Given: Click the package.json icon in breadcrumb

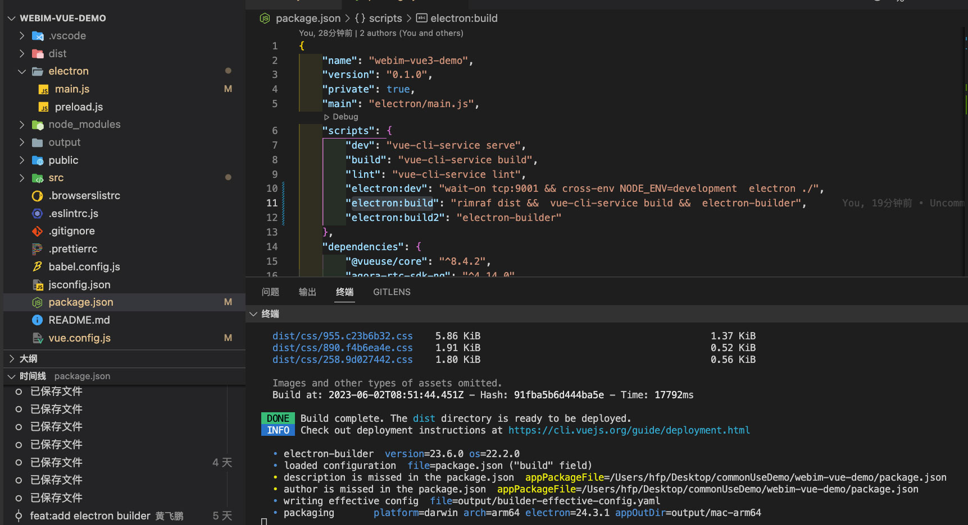Looking at the screenshot, I should pyautogui.click(x=265, y=19).
